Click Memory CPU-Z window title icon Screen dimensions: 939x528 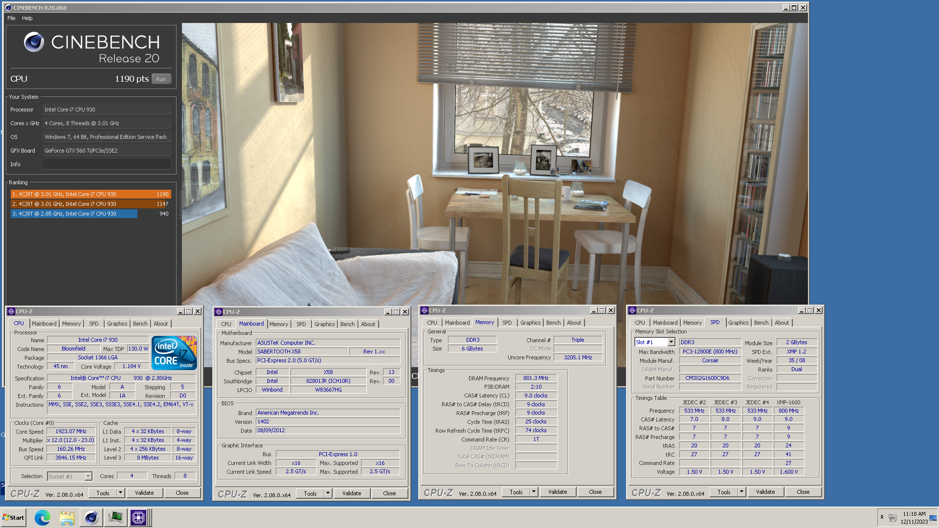425,310
